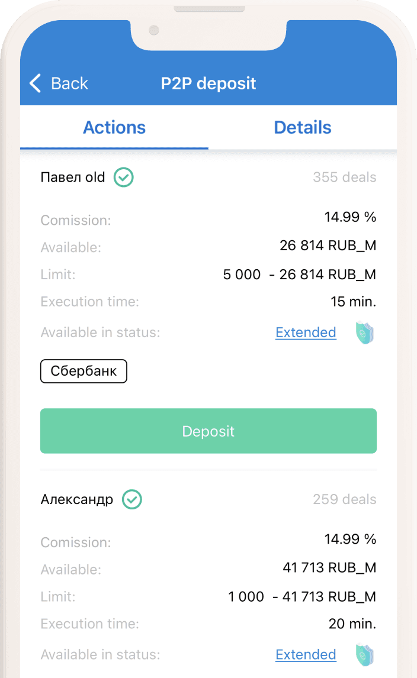Click the verified checkmark next to Павел old
417x678 pixels.
coord(123,177)
